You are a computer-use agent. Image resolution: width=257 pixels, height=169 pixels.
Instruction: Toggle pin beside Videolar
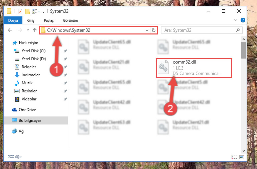point(66,99)
